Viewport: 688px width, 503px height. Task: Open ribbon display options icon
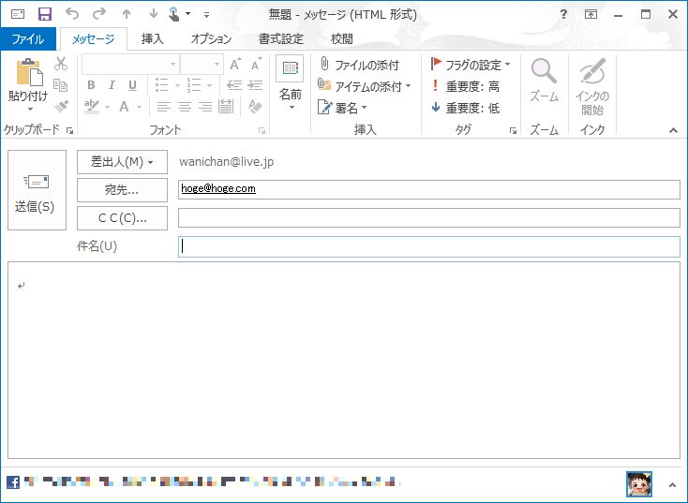click(591, 14)
